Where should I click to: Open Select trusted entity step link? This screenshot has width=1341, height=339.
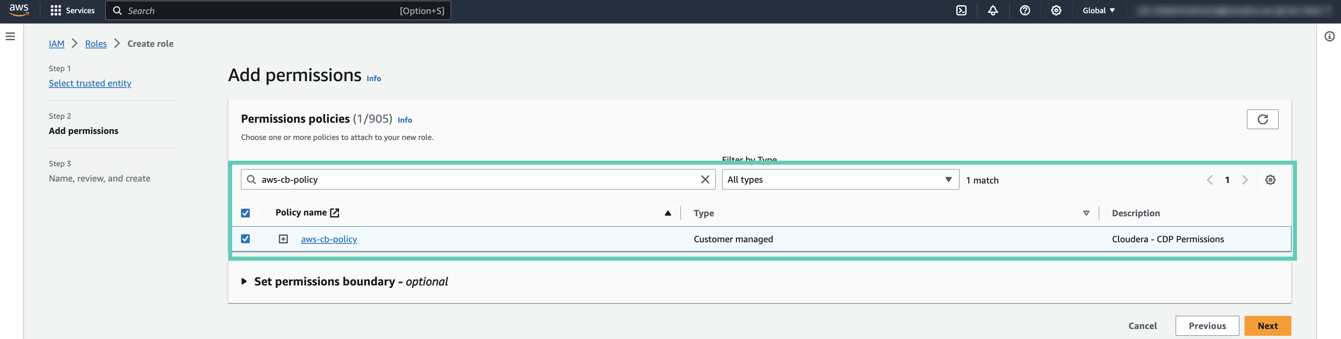[90, 83]
